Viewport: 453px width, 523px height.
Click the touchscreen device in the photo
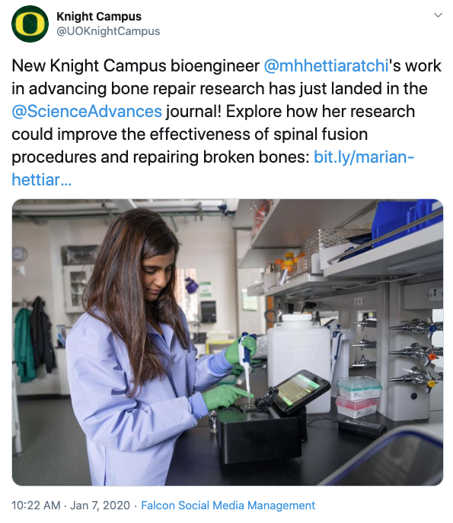tap(299, 388)
